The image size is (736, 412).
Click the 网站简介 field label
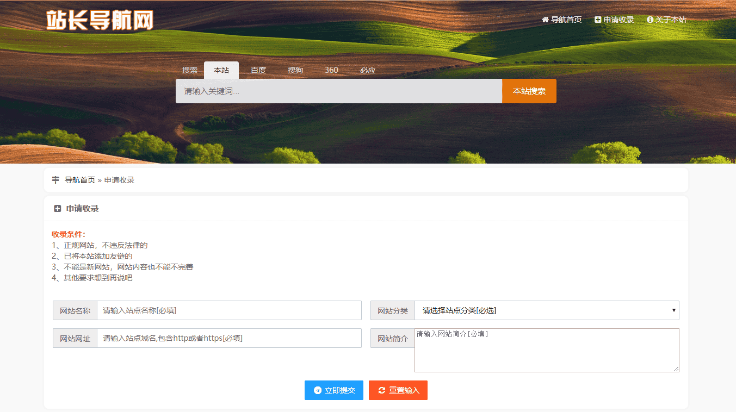pos(393,339)
